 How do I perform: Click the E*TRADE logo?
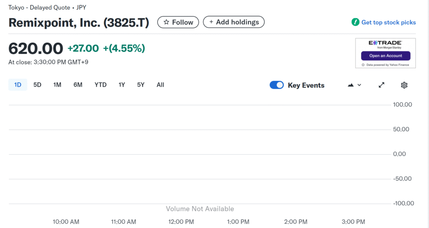(385, 43)
